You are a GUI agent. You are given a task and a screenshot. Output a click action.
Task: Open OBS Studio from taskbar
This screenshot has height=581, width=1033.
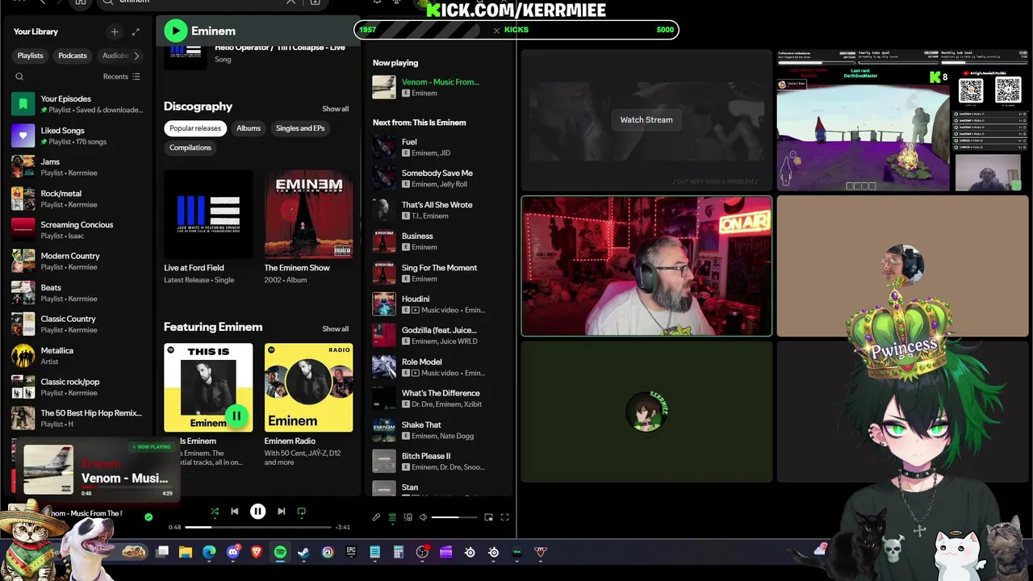tap(422, 552)
